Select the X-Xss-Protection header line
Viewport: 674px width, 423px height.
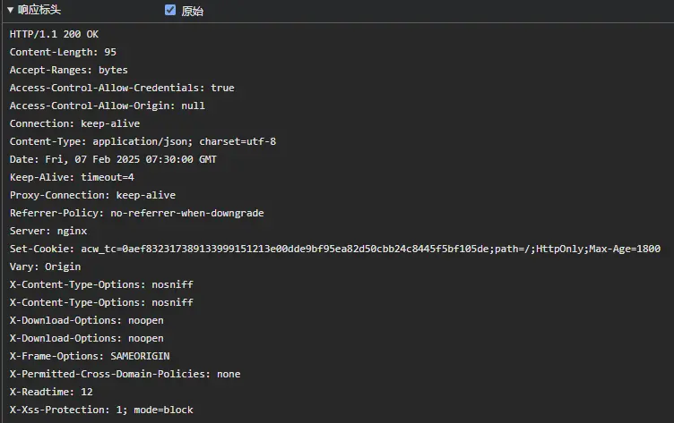click(x=101, y=410)
